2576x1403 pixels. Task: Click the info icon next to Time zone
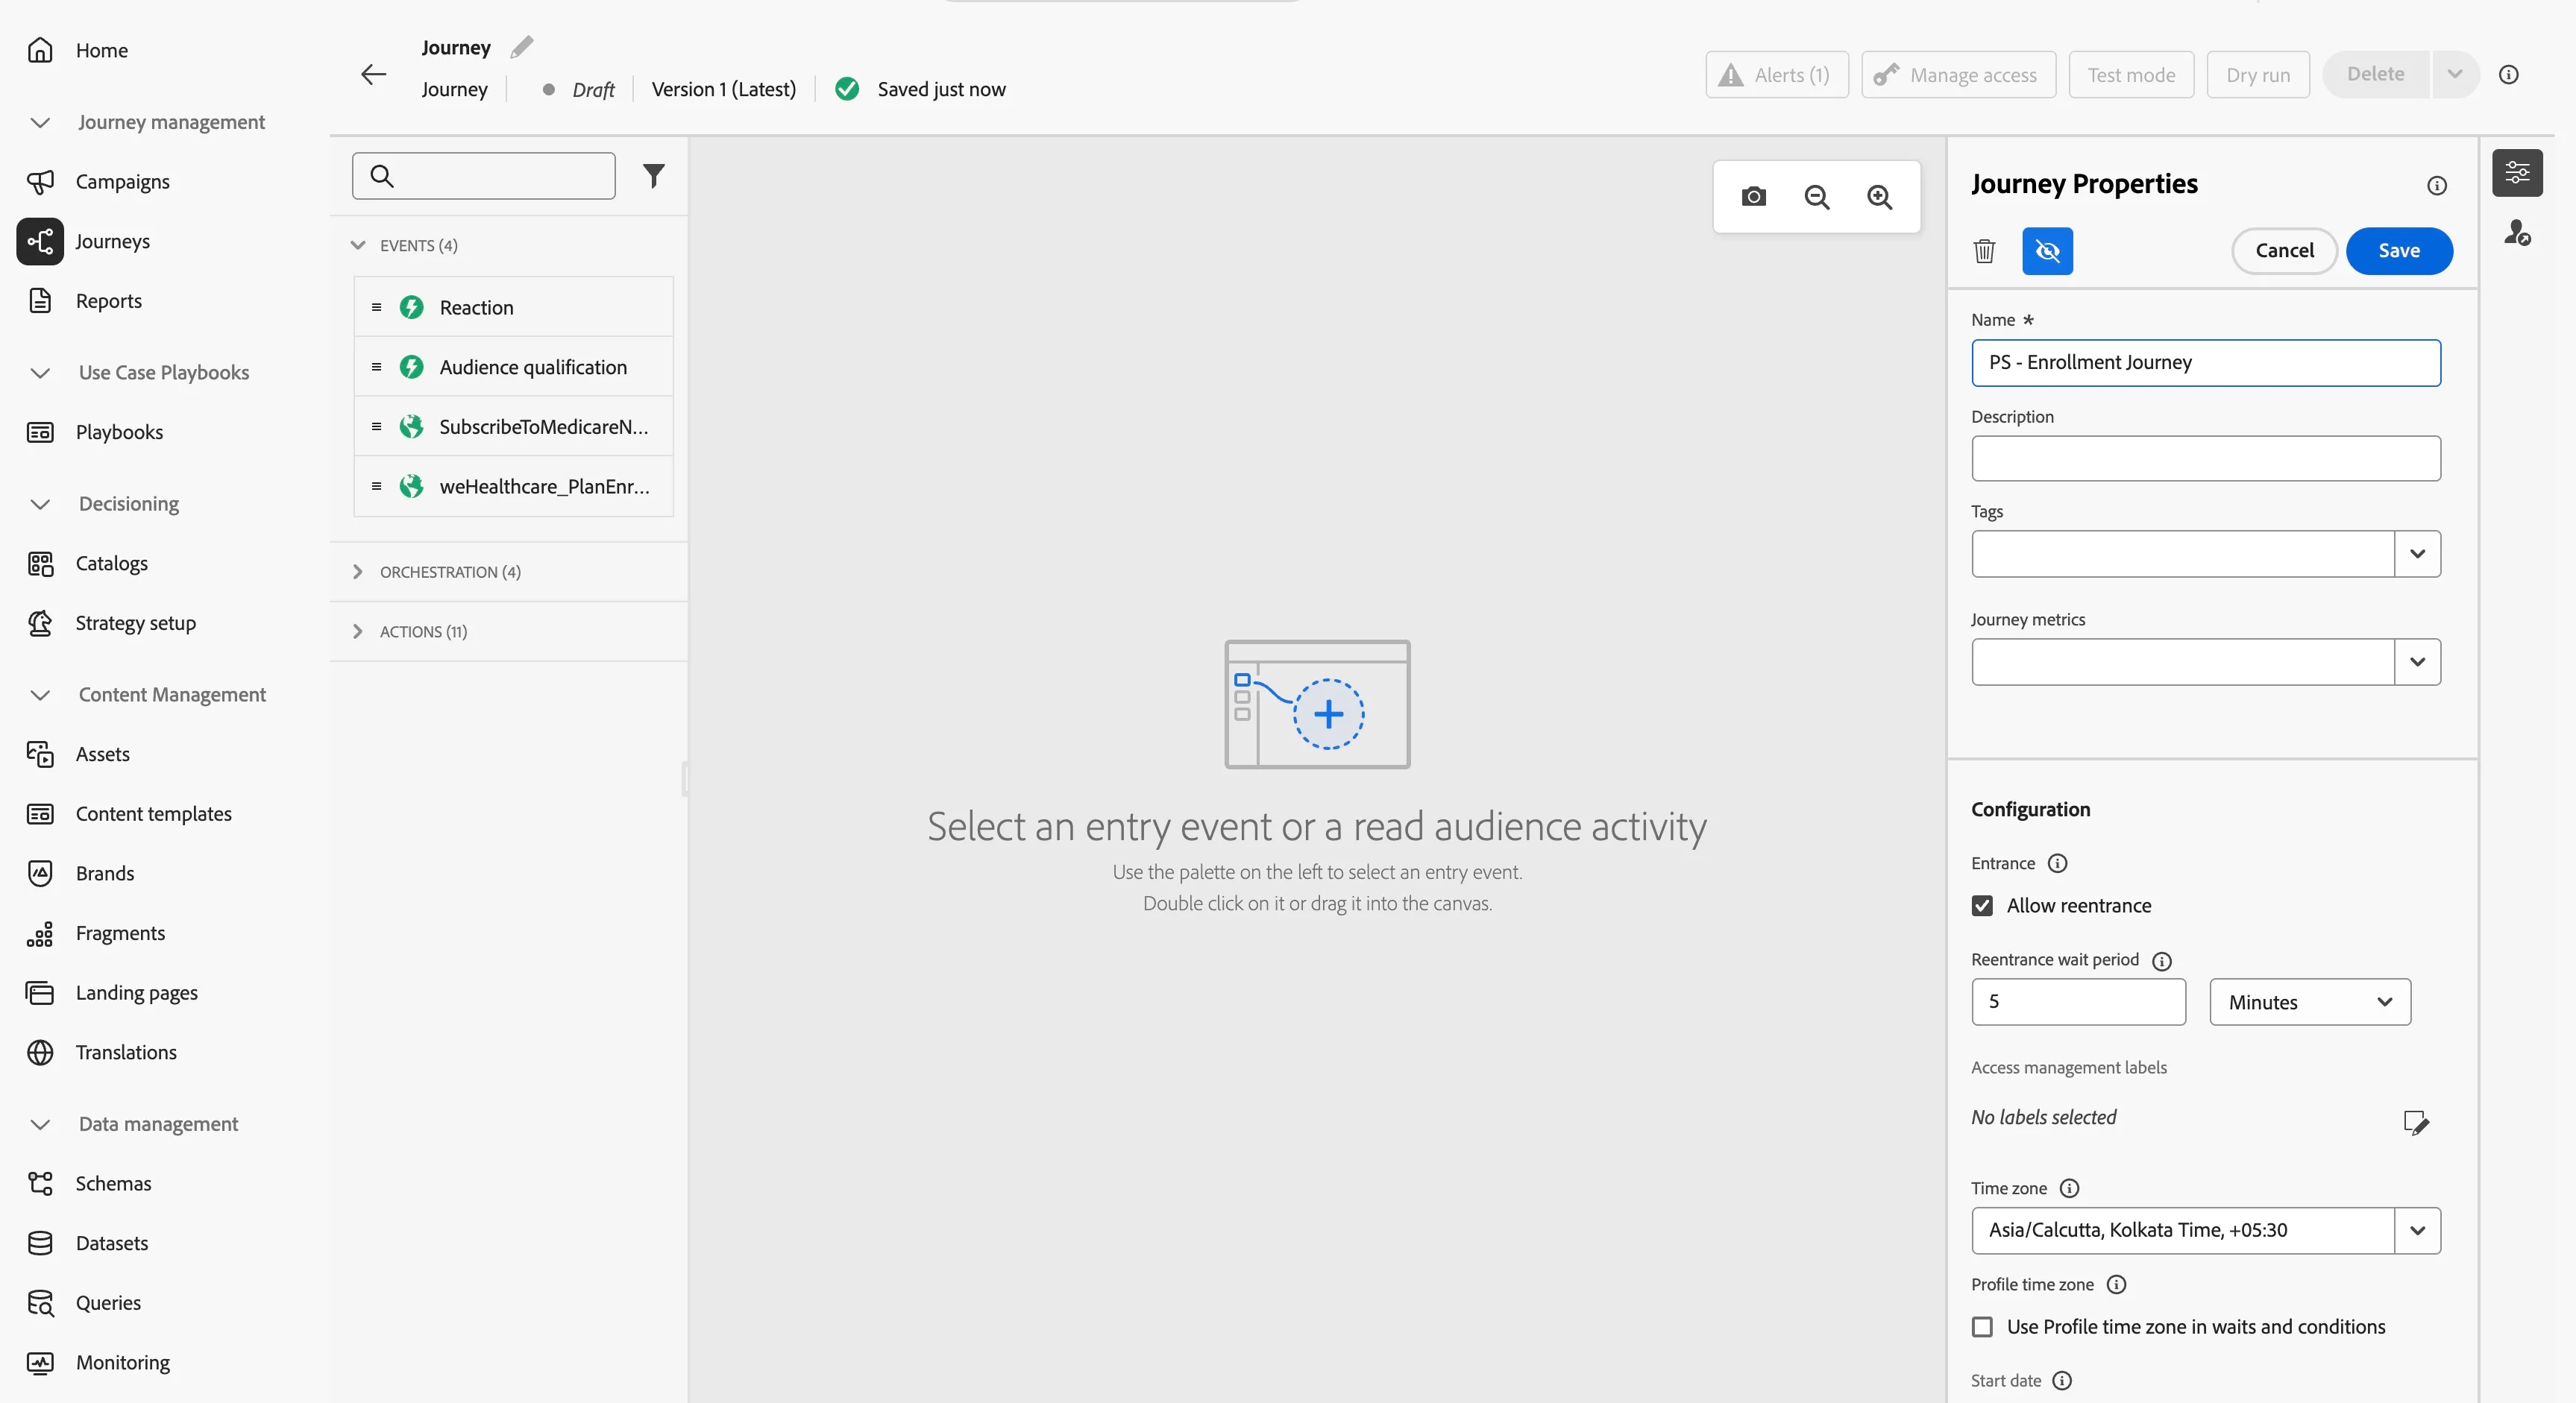click(2070, 1188)
